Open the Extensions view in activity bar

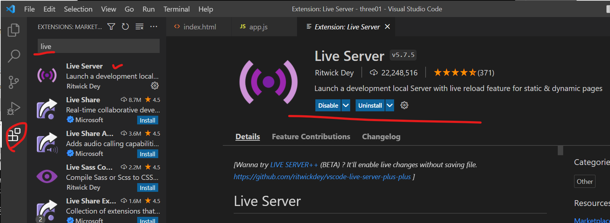14,135
